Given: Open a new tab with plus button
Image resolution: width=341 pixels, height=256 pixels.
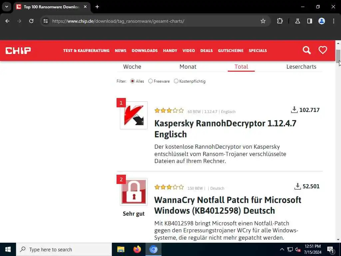Looking at the screenshot, I should click(x=97, y=7).
